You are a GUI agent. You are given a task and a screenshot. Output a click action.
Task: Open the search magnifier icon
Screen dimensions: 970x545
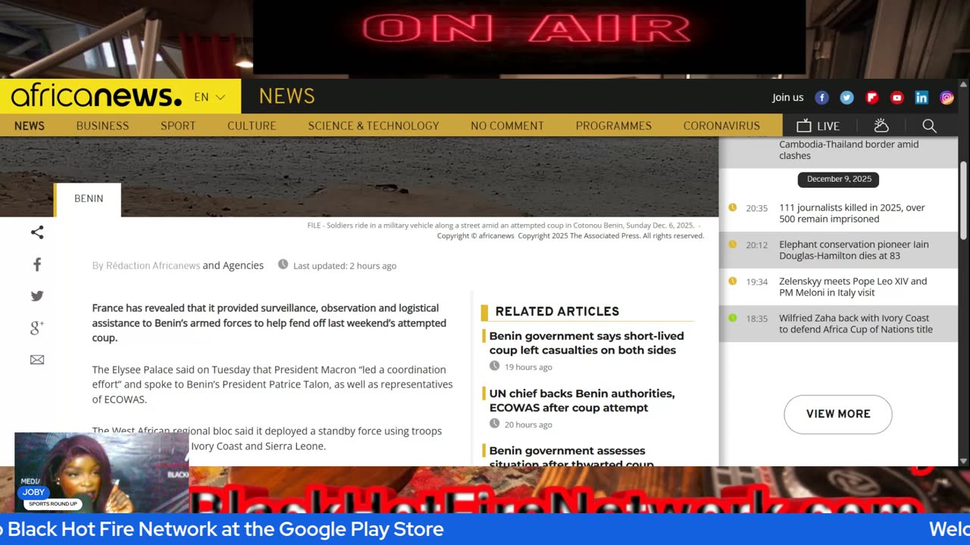click(929, 126)
